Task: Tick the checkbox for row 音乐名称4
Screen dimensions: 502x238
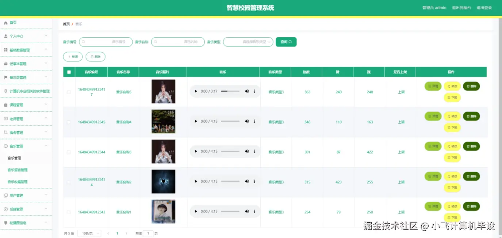Action: click(x=69, y=122)
